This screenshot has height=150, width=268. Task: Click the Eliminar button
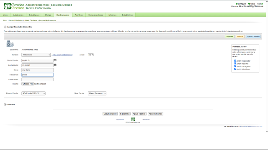pyautogui.click(x=240, y=36)
